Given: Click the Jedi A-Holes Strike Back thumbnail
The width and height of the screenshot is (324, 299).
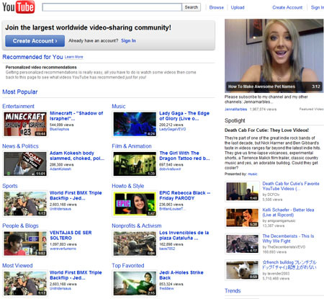Looking at the screenshot, I should pyautogui.click(x=135, y=284).
